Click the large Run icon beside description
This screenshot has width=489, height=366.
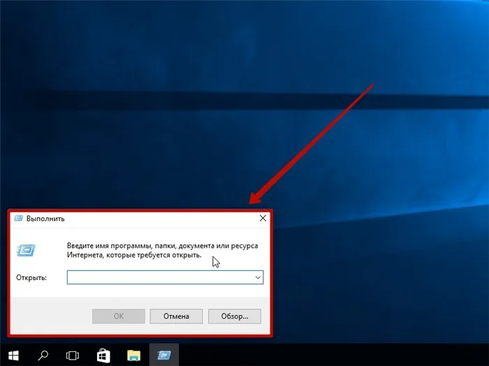pos(26,250)
